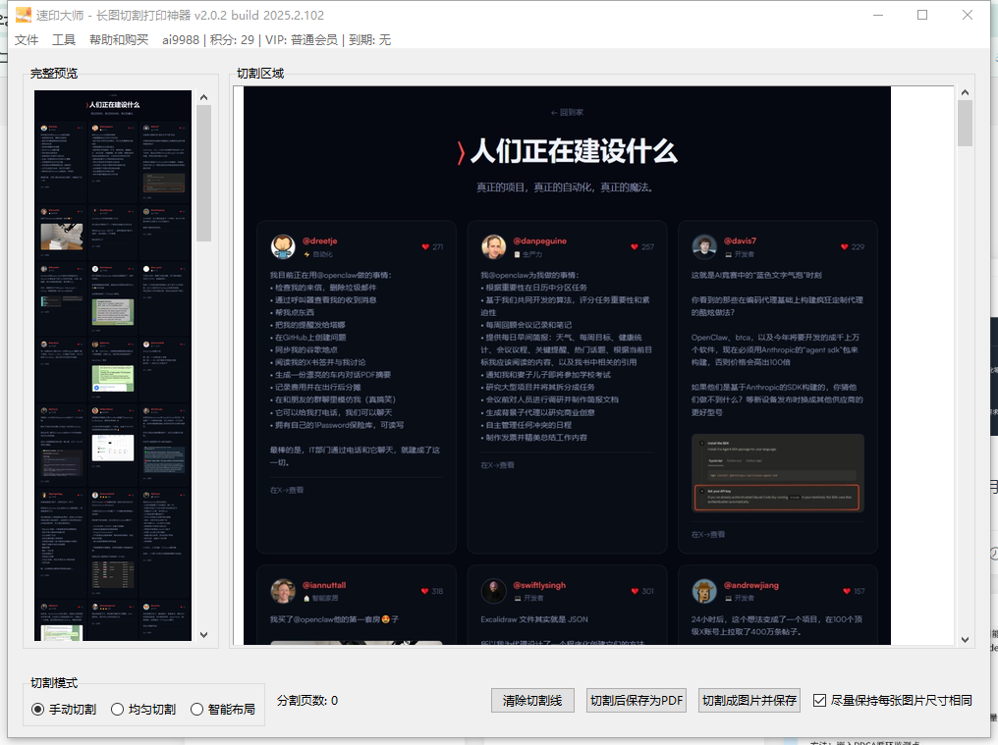Click the 清除切割线 button

pos(531,700)
